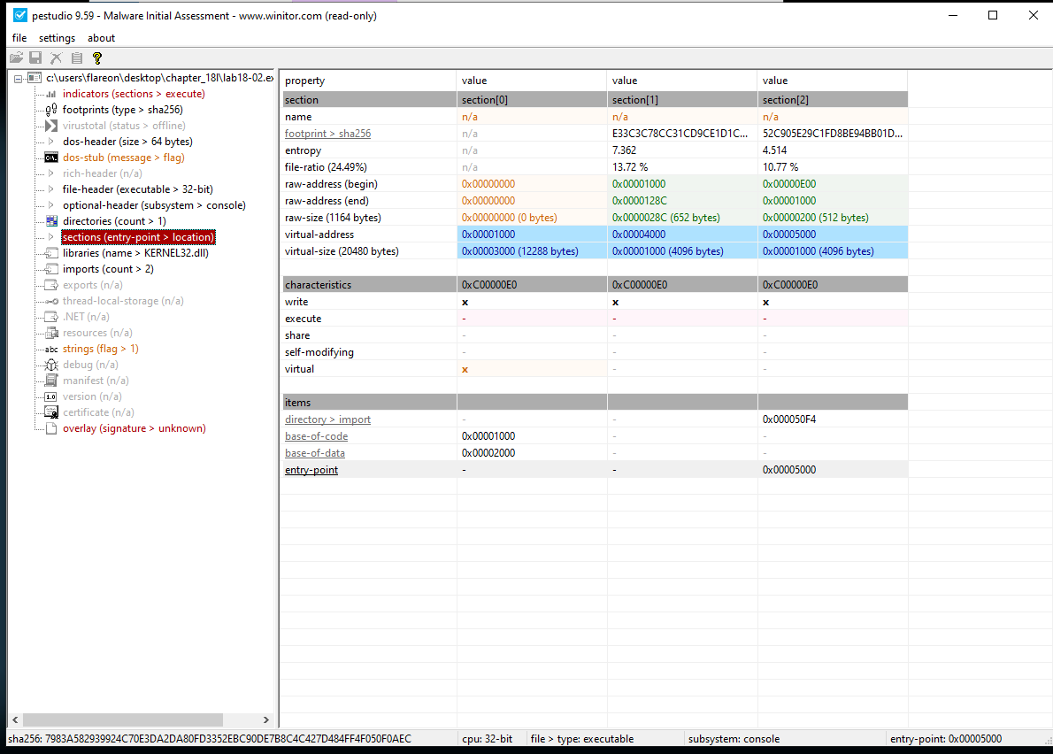Open the directory > import link

(327, 419)
